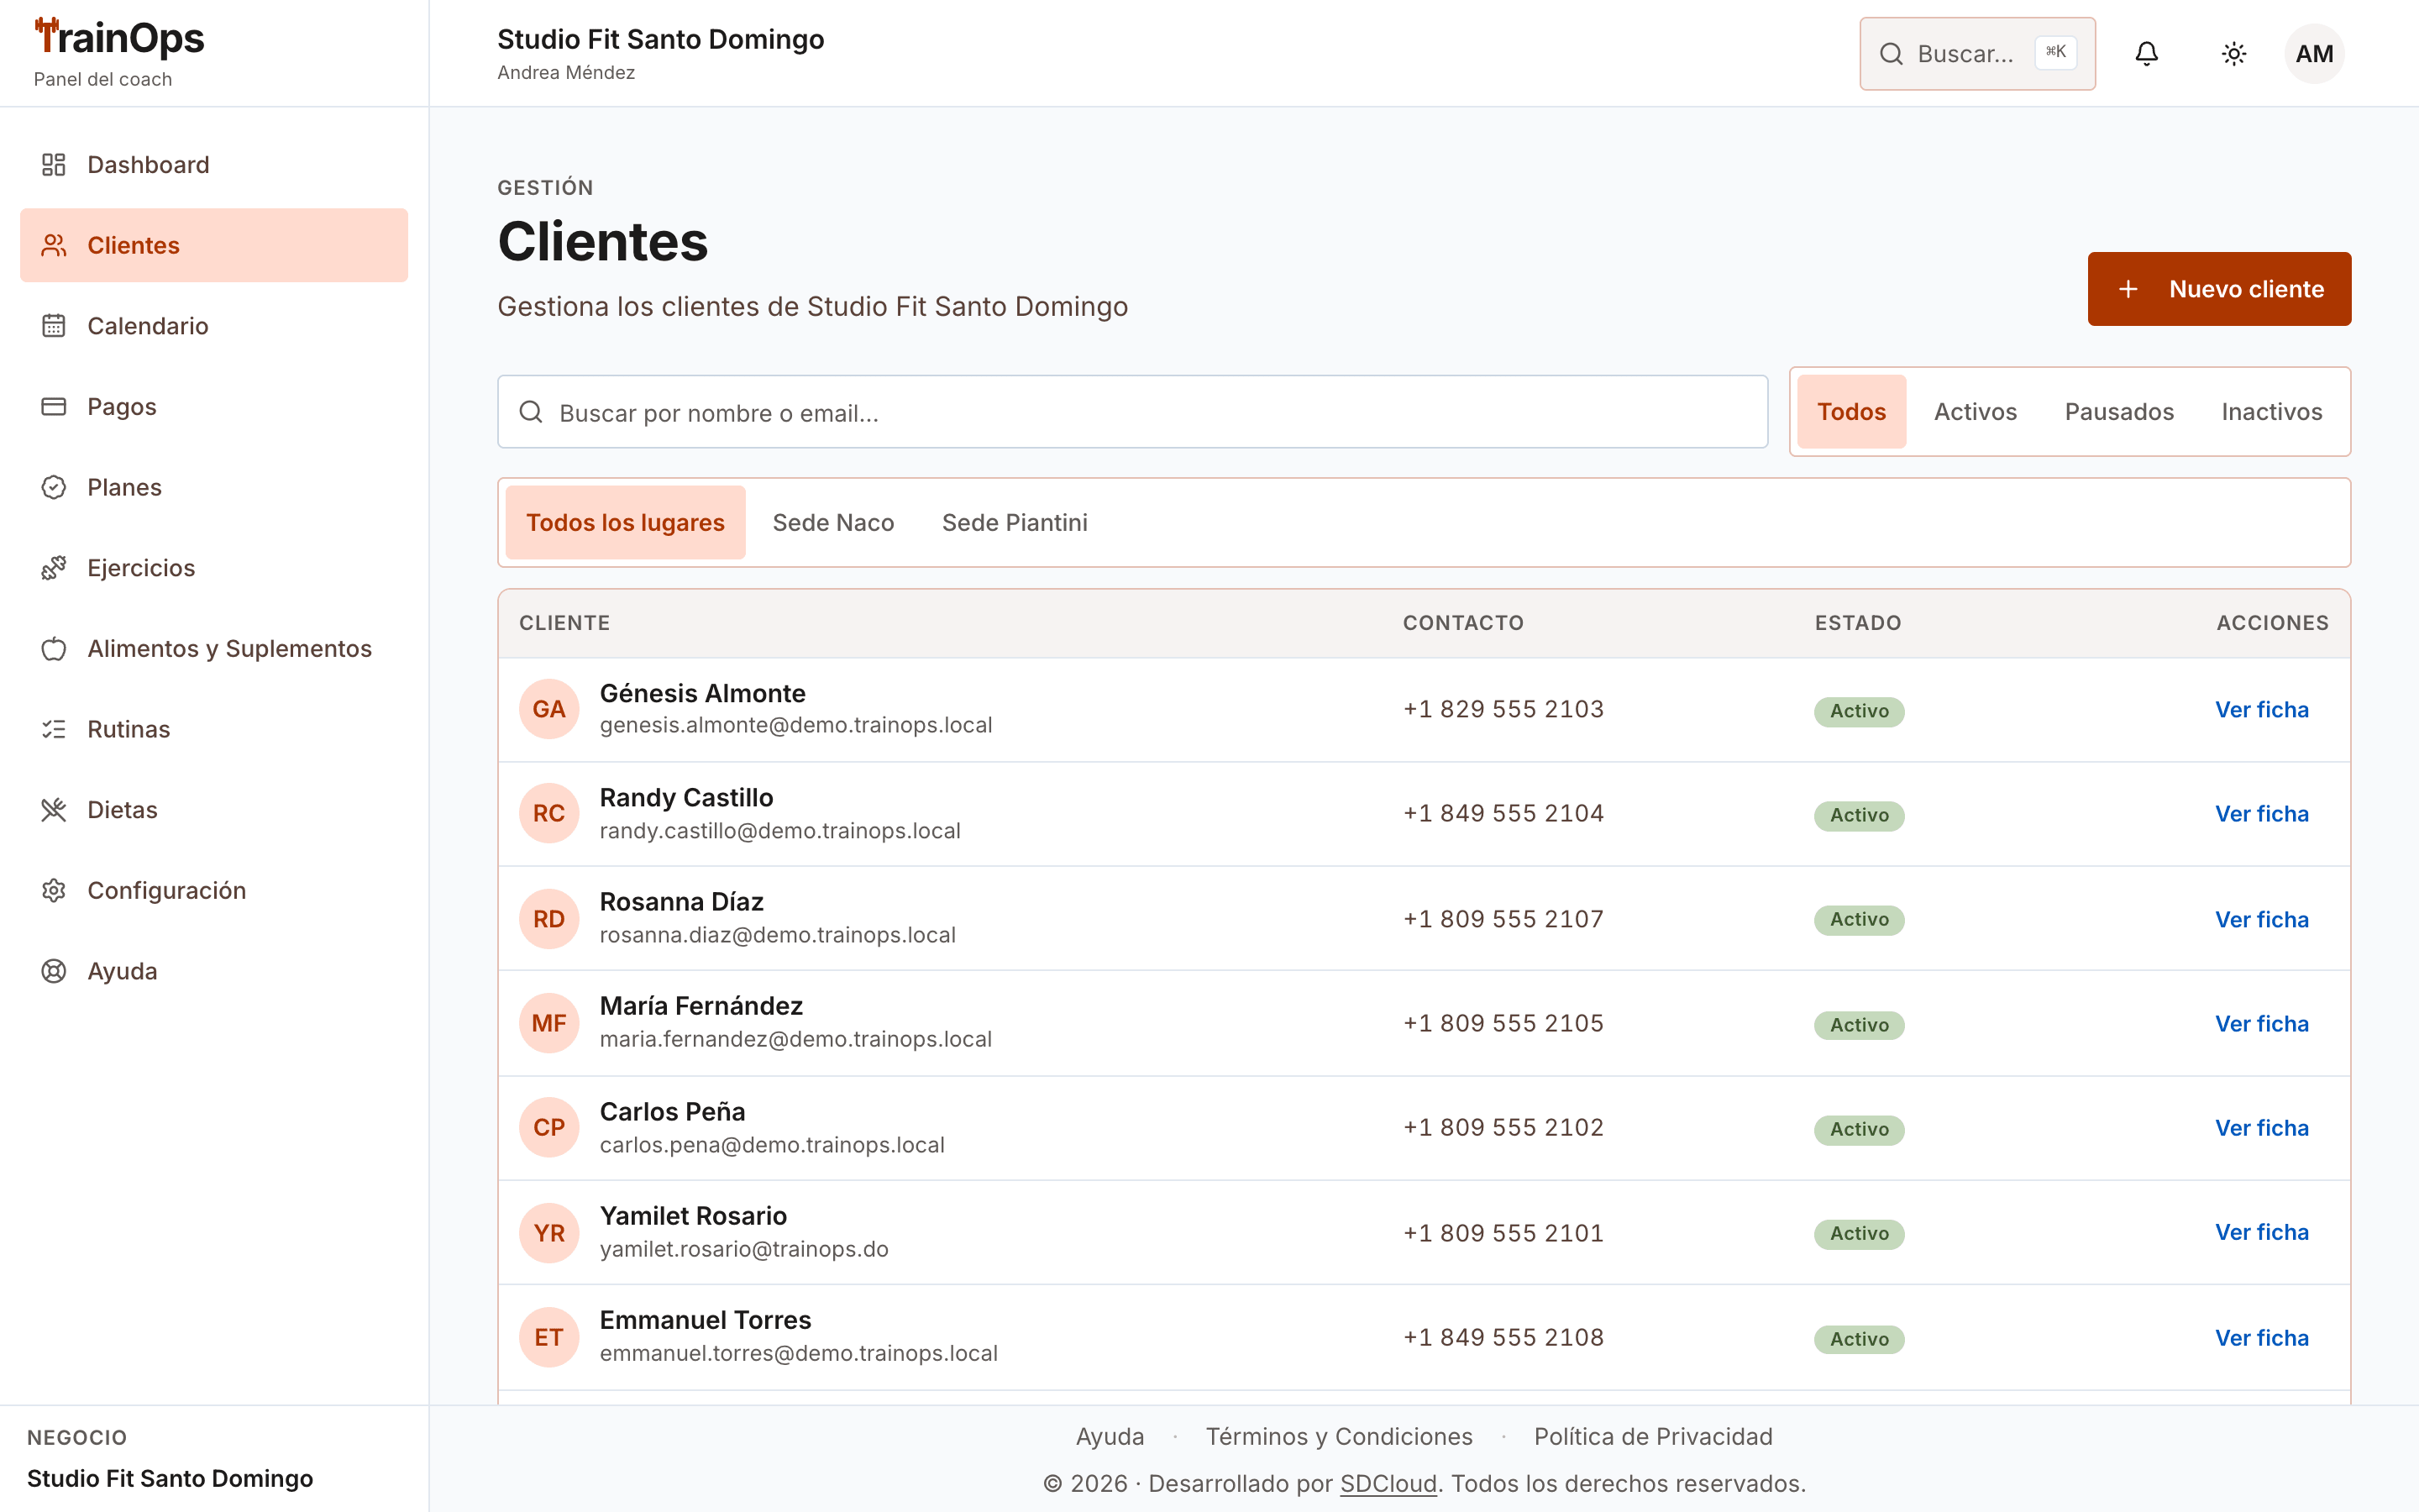The image size is (2419, 1512).
Task: Click magnifier icon in top Buscar box
Action: [1892, 54]
